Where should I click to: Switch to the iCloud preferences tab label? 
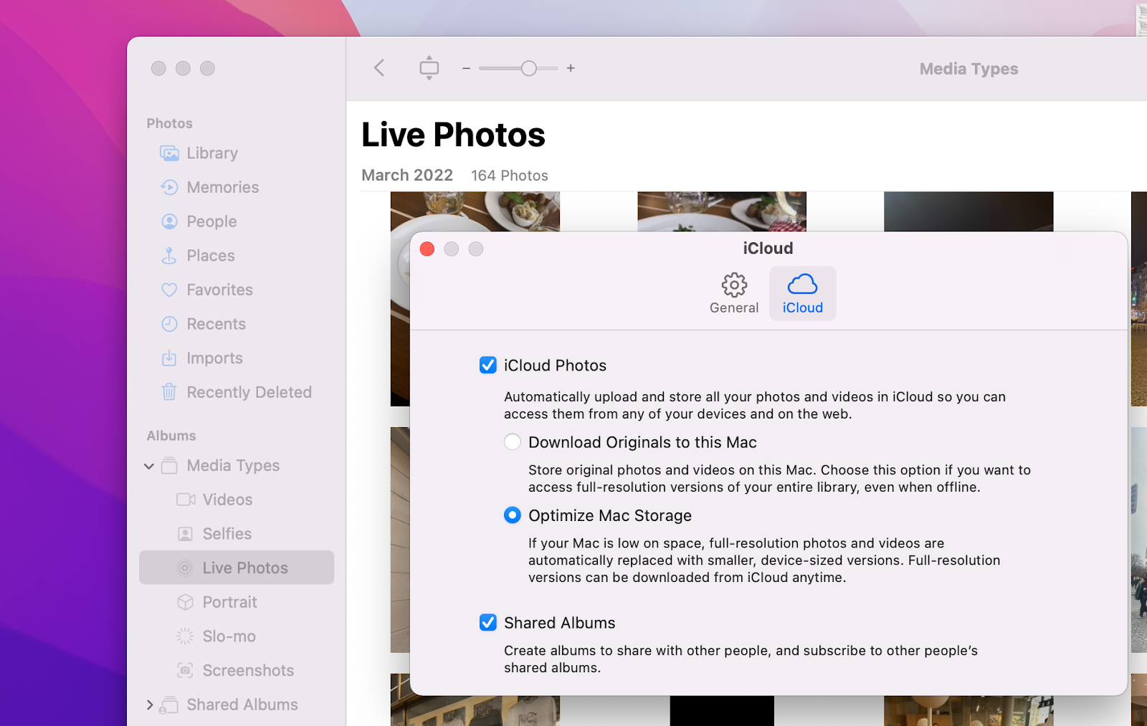(803, 307)
